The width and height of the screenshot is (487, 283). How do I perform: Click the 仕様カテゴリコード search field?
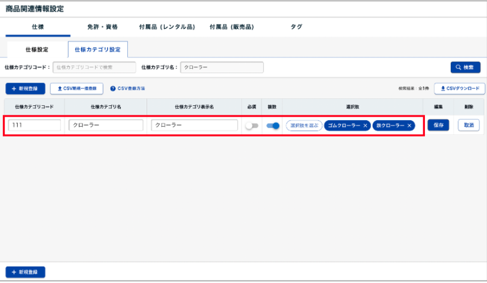point(94,67)
